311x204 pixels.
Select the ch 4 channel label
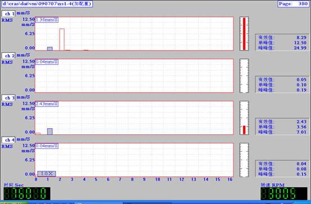click(8, 140)
